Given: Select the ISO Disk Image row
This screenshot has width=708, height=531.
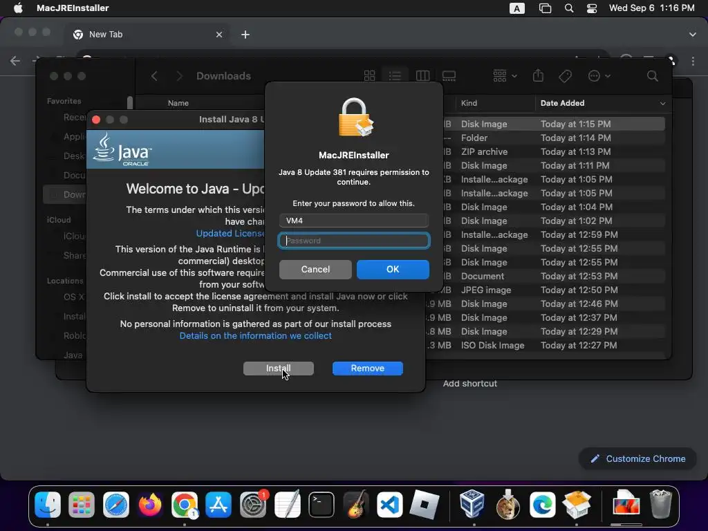Looking at the screenshot, I should pyautogui.click(x=546, y=345).
